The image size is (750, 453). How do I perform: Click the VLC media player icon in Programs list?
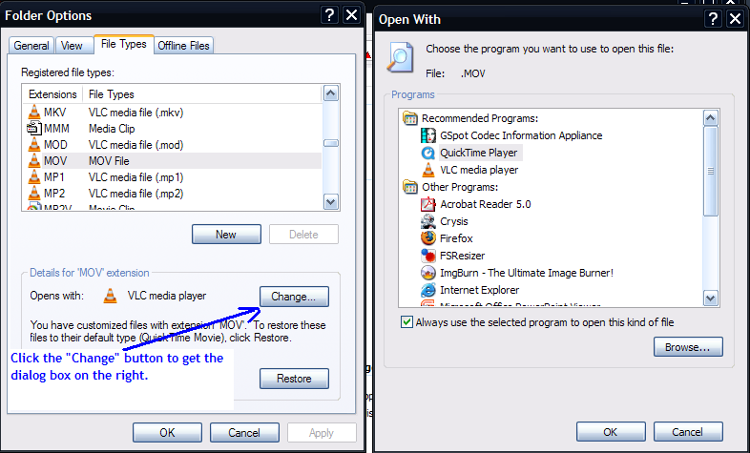point(428,170)
